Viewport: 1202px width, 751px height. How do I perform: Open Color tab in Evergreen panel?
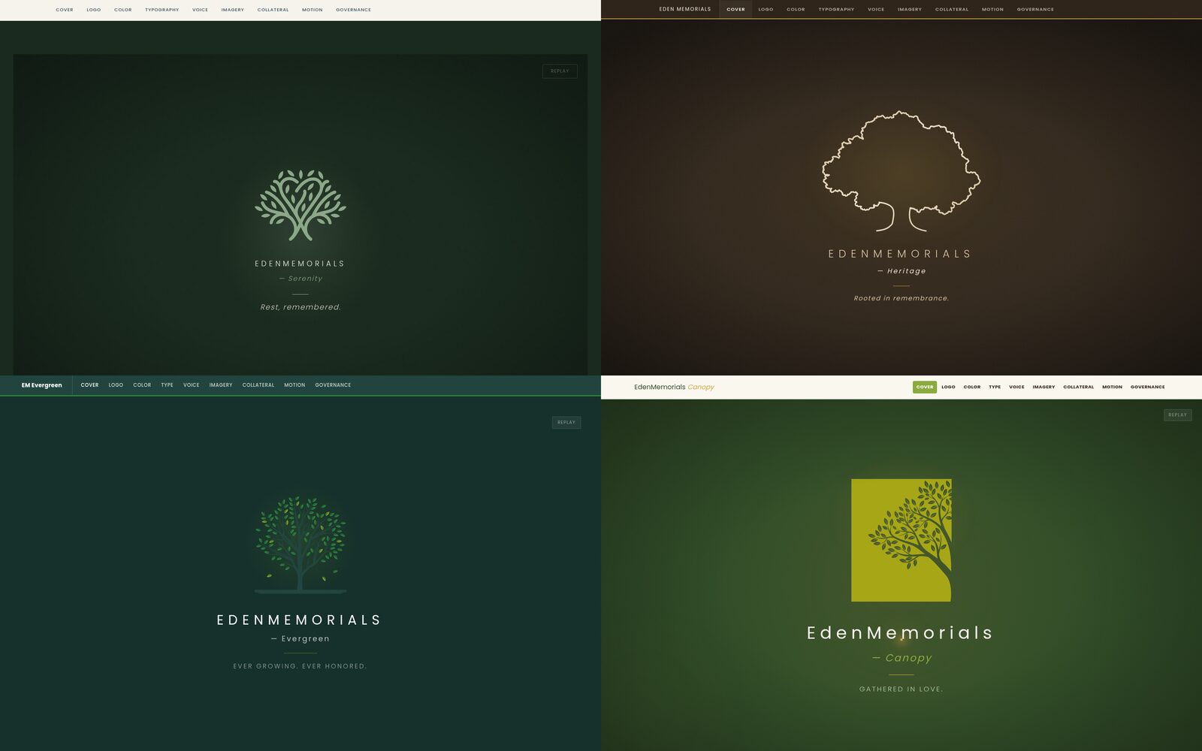click(x=142, y=385)
